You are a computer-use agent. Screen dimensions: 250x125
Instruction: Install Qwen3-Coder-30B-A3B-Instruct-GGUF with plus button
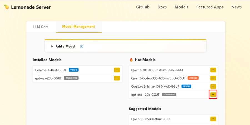213,78
